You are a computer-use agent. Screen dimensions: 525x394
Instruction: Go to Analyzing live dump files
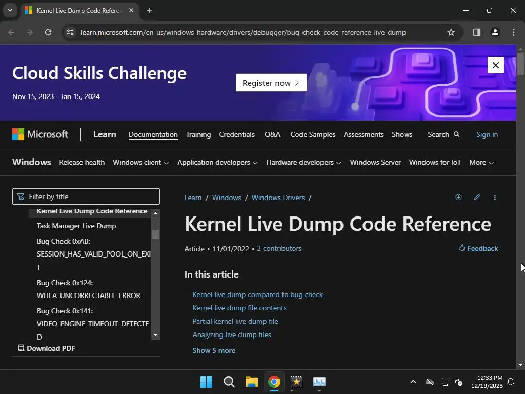pos(232,334)
